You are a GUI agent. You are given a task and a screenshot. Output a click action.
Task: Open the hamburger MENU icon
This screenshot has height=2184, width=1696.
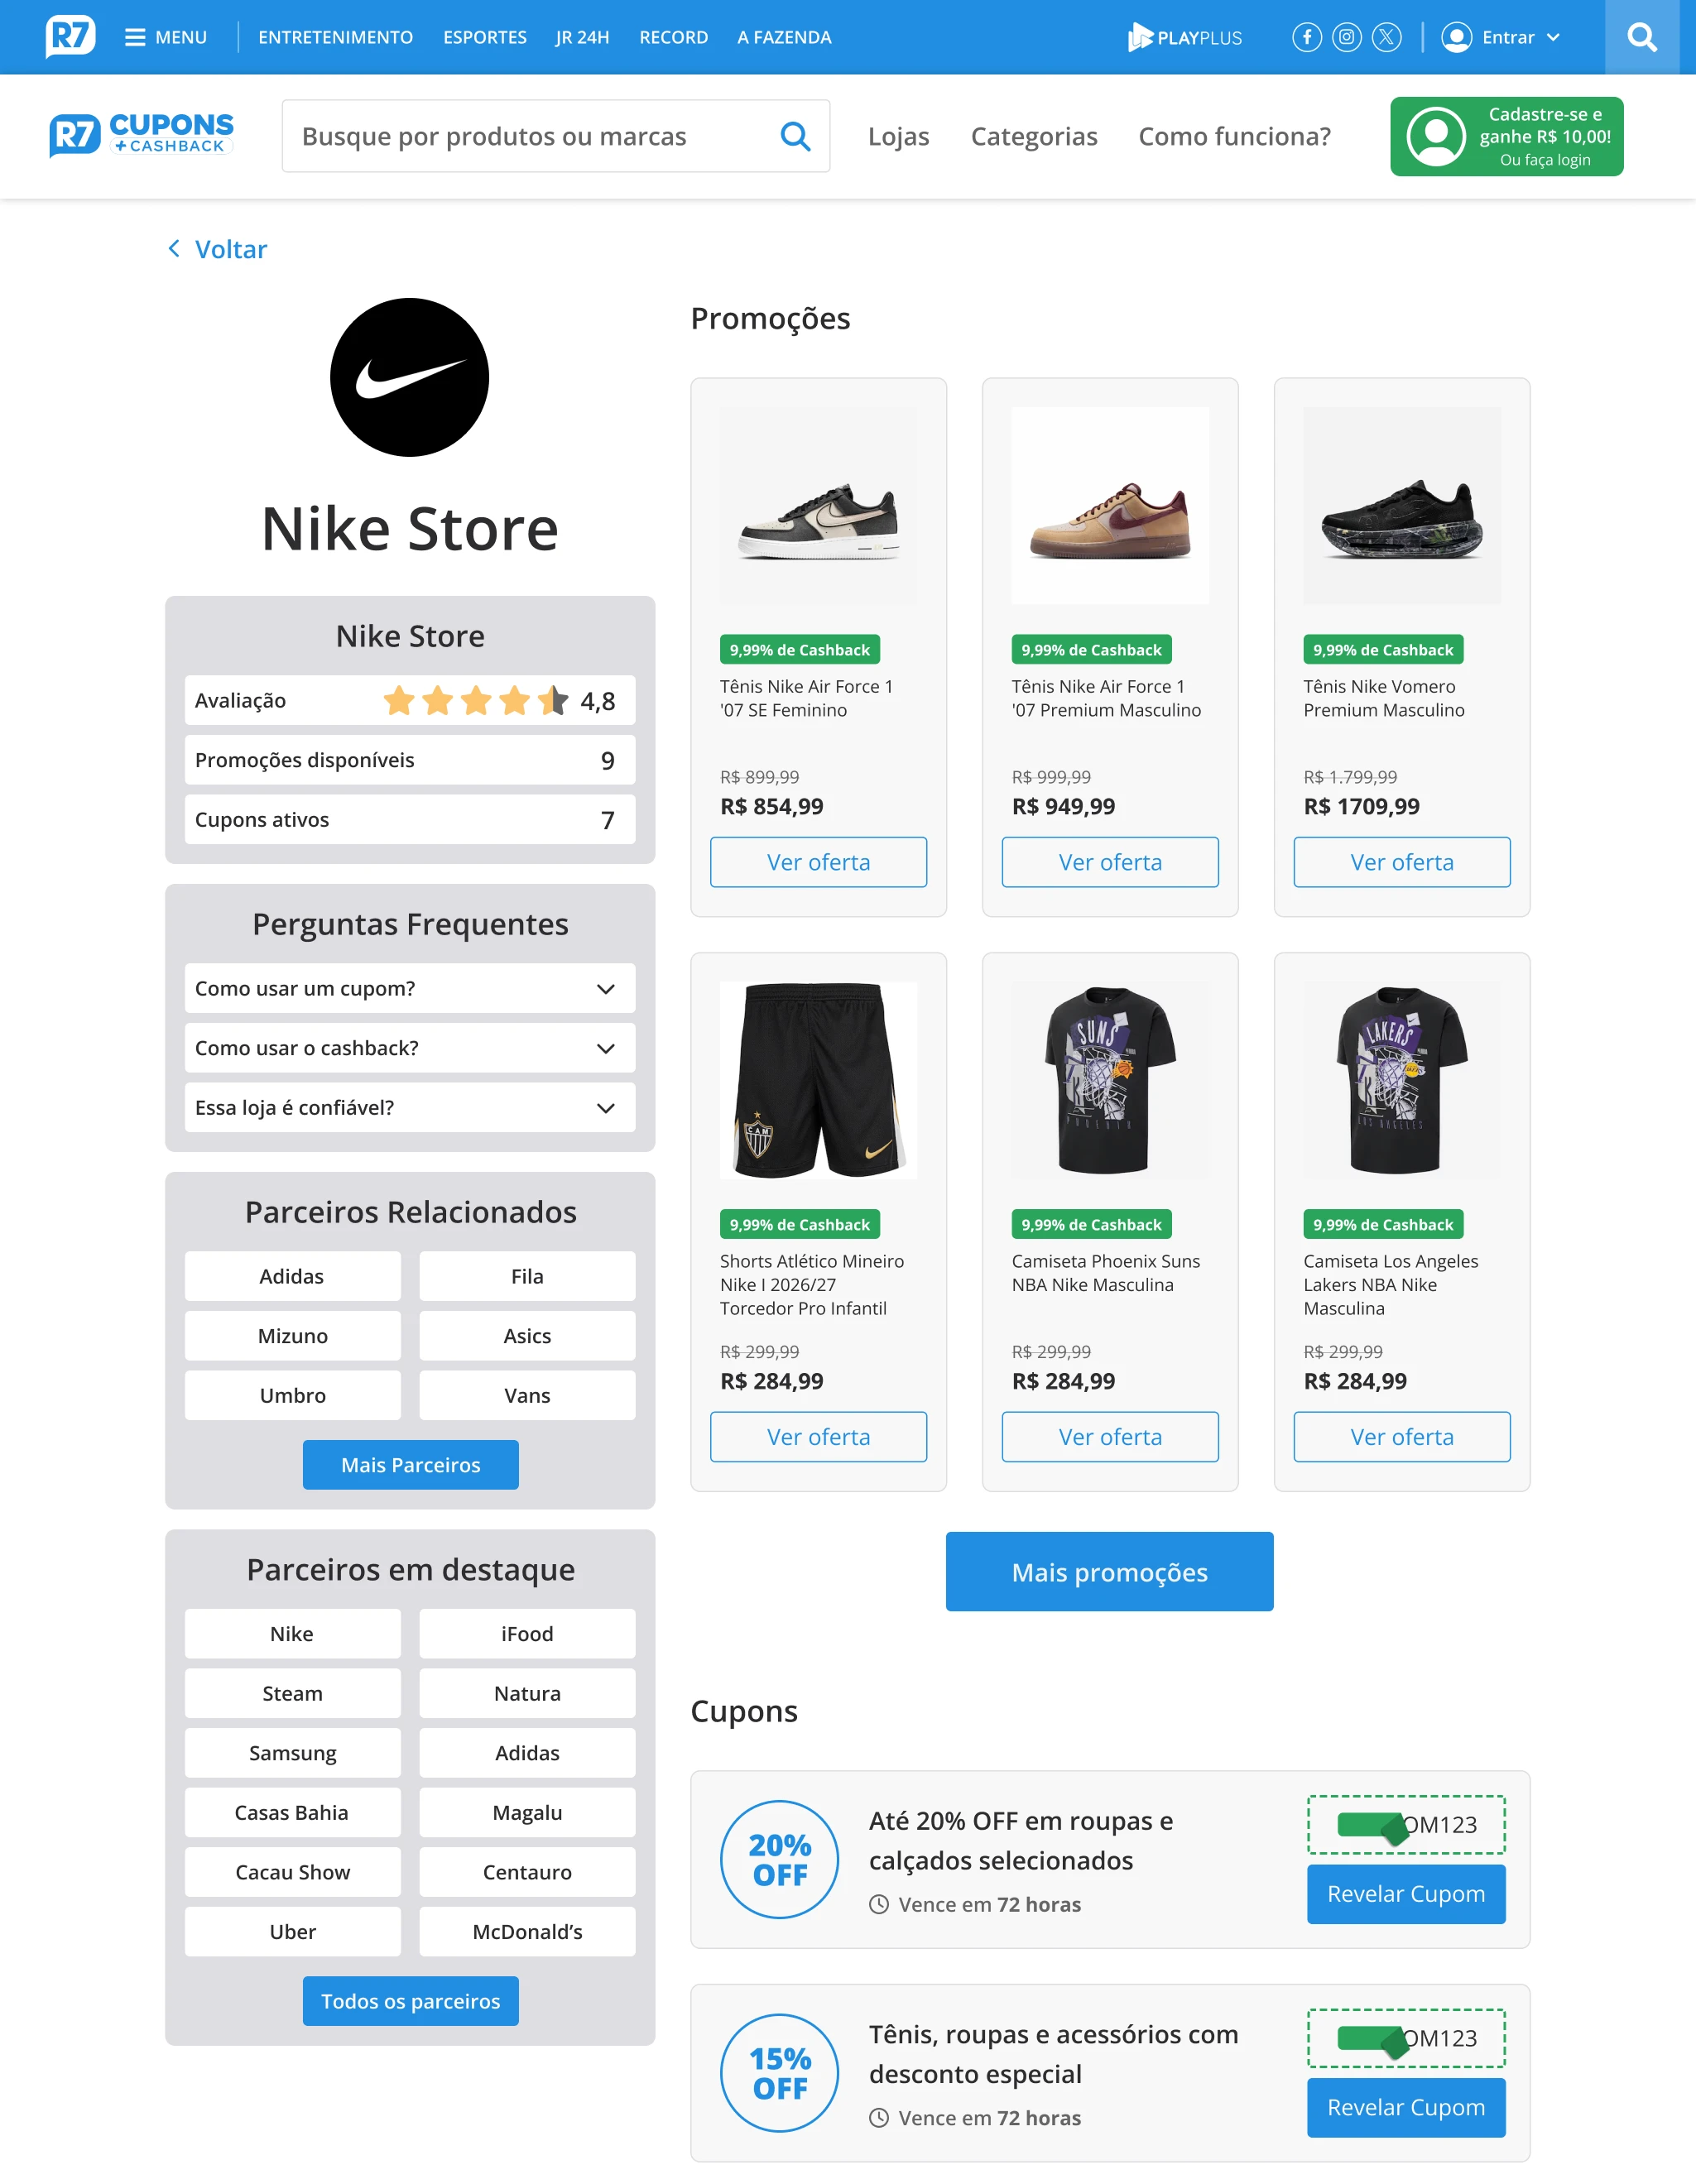click(135, 37)
